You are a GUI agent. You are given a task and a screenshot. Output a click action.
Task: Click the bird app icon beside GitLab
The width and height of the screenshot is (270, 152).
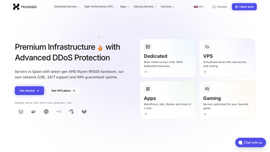coord(71,111)
